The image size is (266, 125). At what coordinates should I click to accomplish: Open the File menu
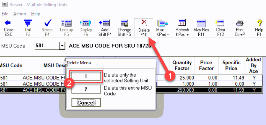tap(5, 14)
